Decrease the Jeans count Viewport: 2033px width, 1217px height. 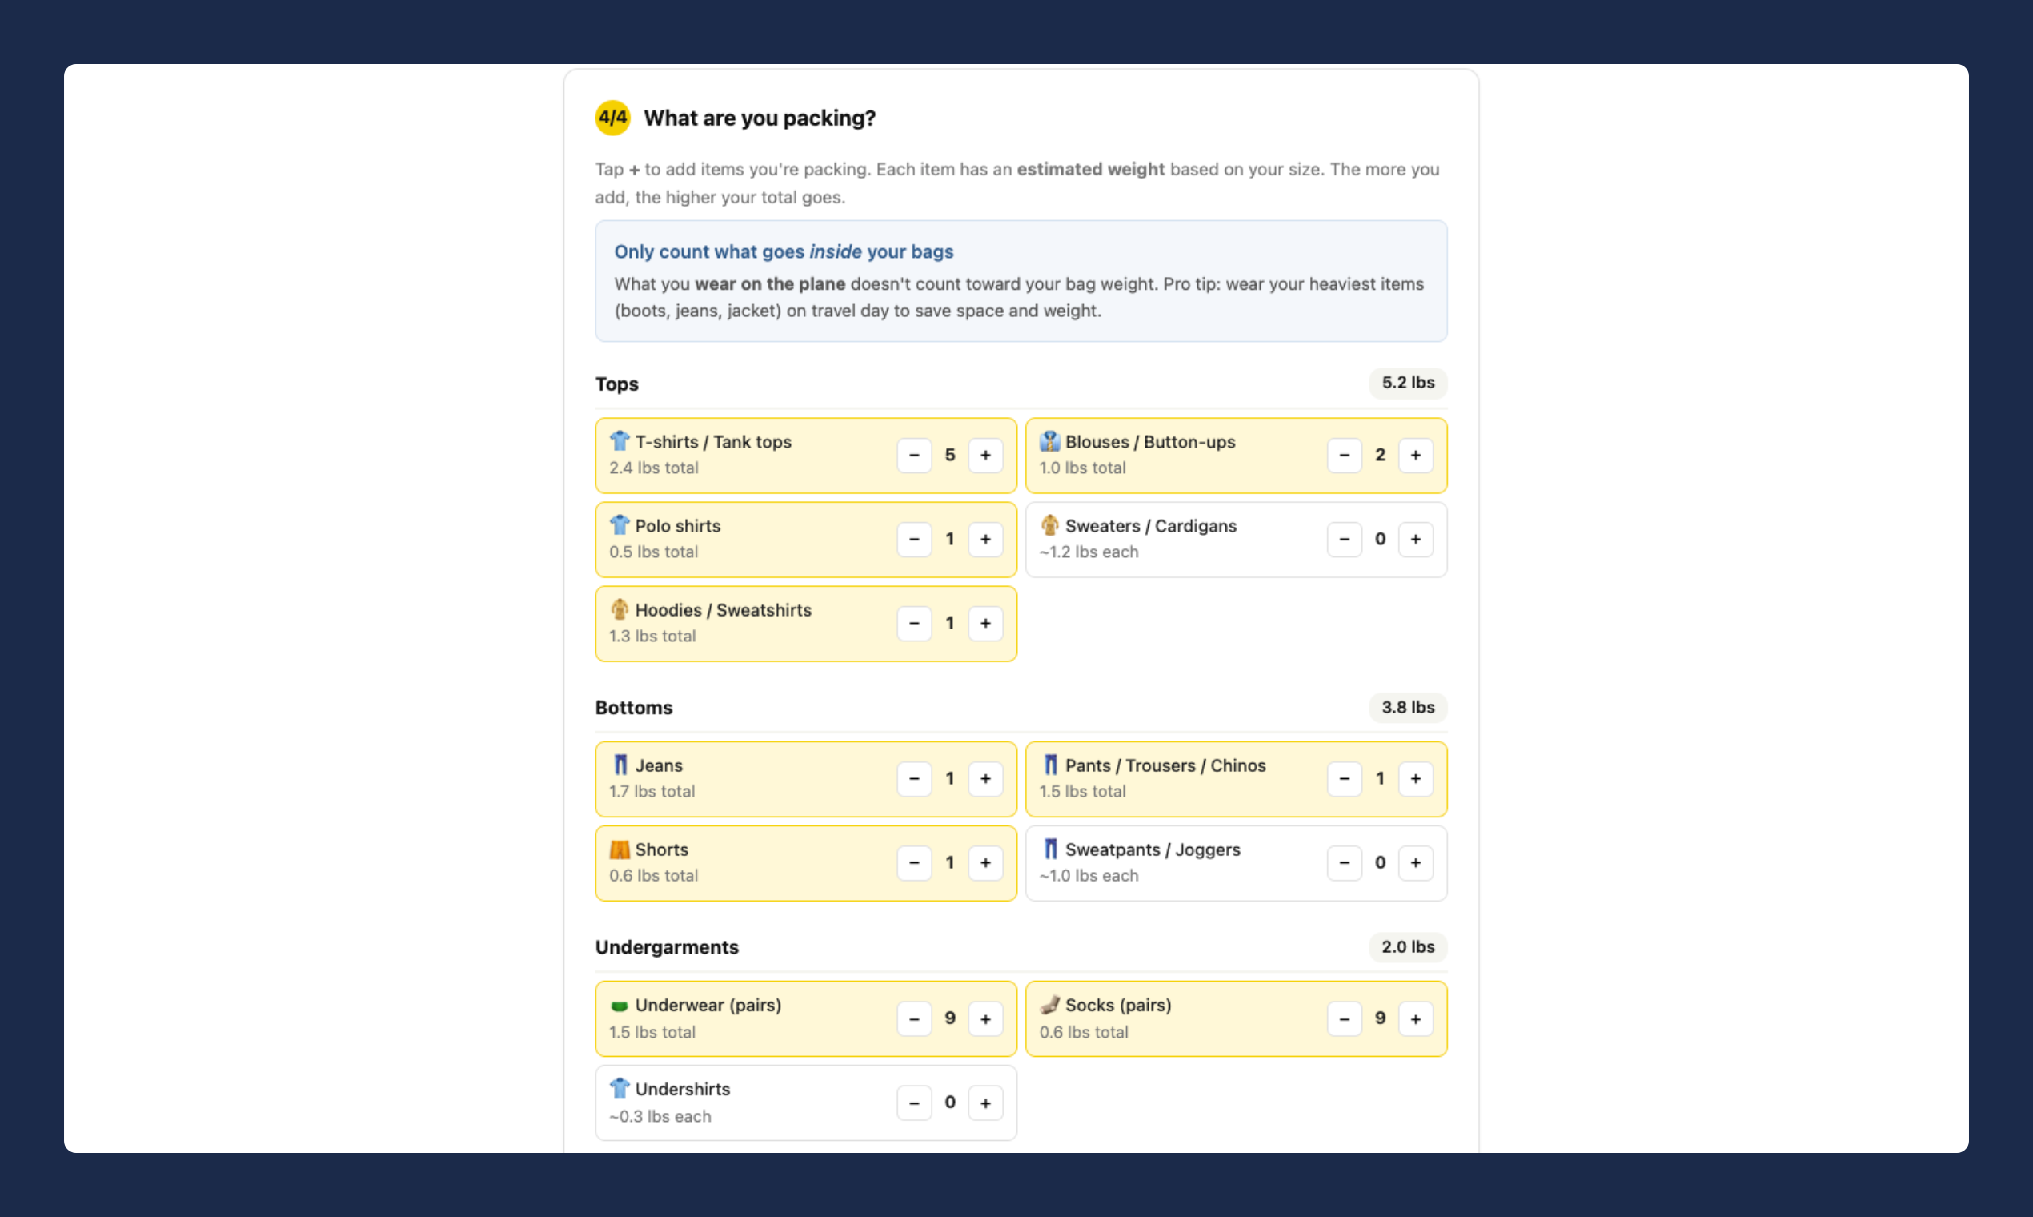914,779
